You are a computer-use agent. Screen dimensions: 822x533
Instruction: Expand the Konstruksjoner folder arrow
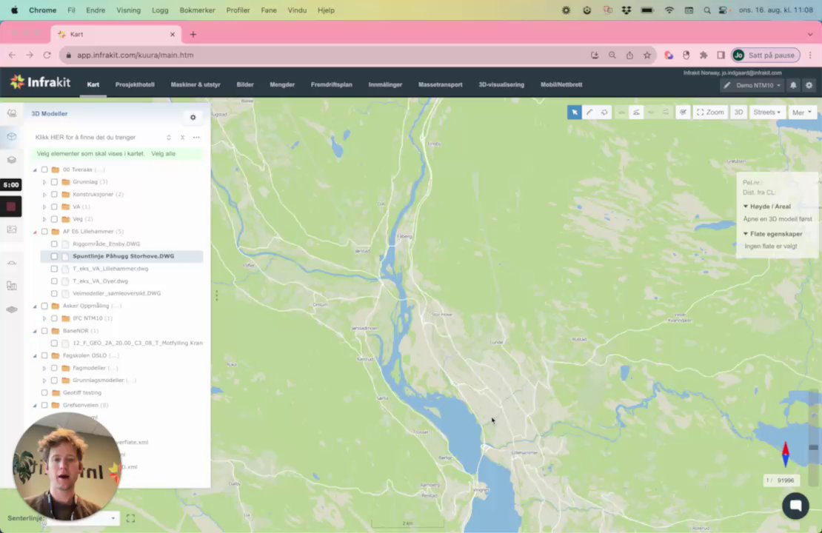tap(44, 195)
